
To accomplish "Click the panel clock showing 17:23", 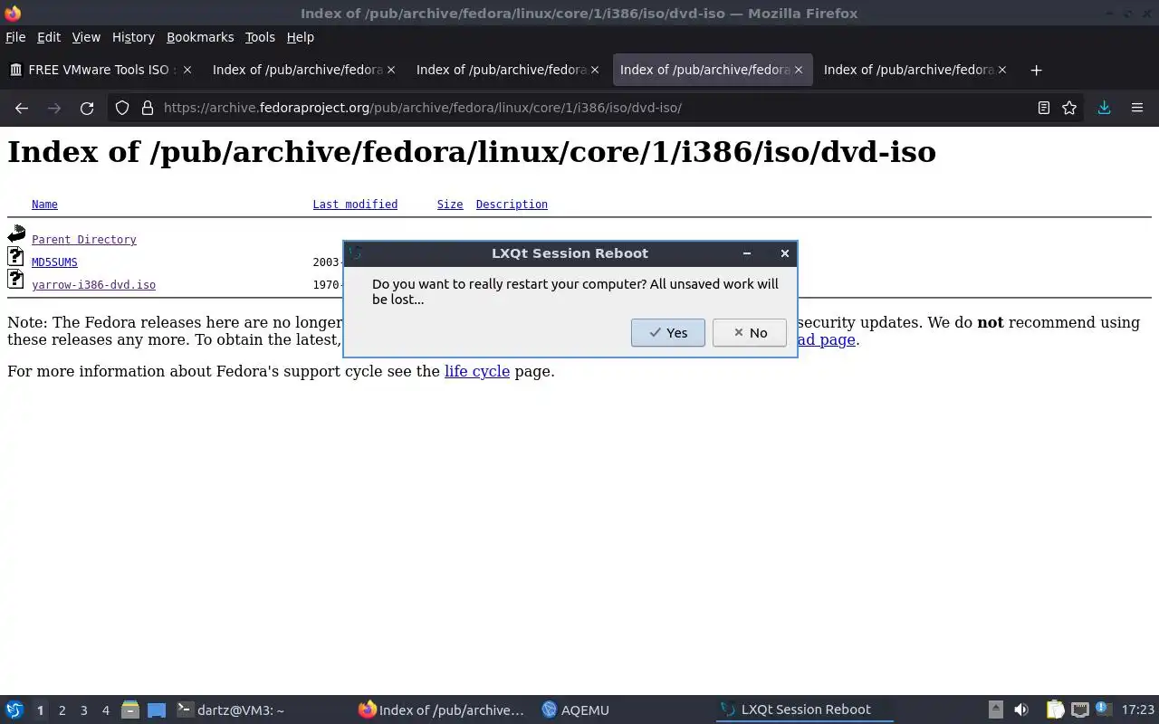I will pyautogui.click(x=1137, y=710).
